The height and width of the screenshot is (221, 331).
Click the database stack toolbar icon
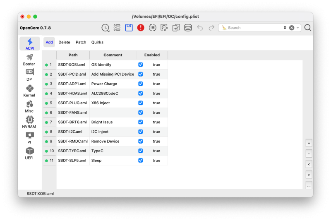[x=188, y=28]
